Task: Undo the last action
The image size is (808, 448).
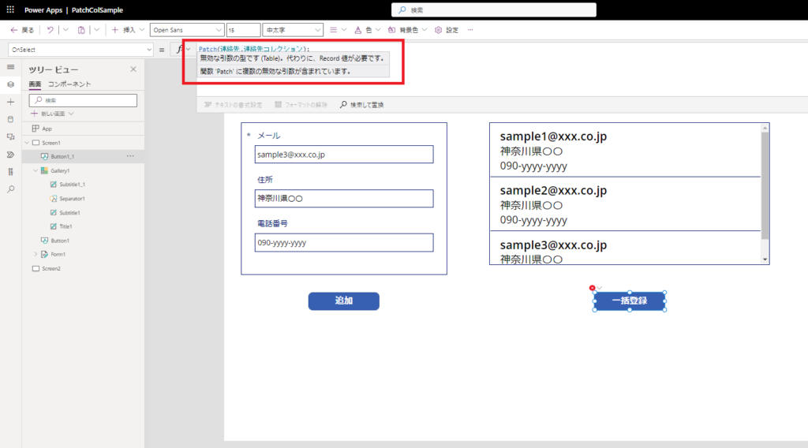Action: pos(50,30)
